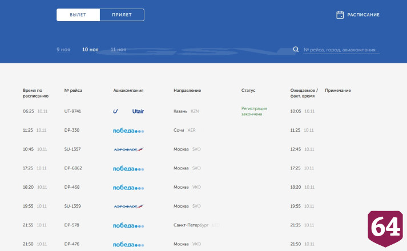
Task: Click Победа logo in the DP-330 row
Action: click(x=128, y=131)
